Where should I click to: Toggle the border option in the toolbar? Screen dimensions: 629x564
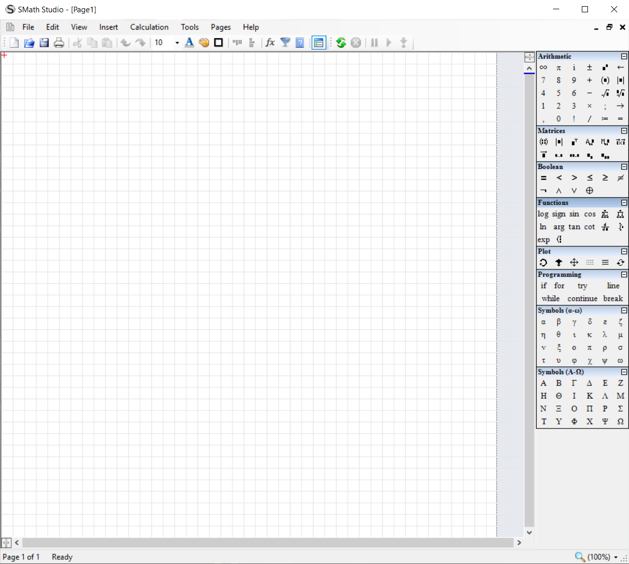pos(218,43)
